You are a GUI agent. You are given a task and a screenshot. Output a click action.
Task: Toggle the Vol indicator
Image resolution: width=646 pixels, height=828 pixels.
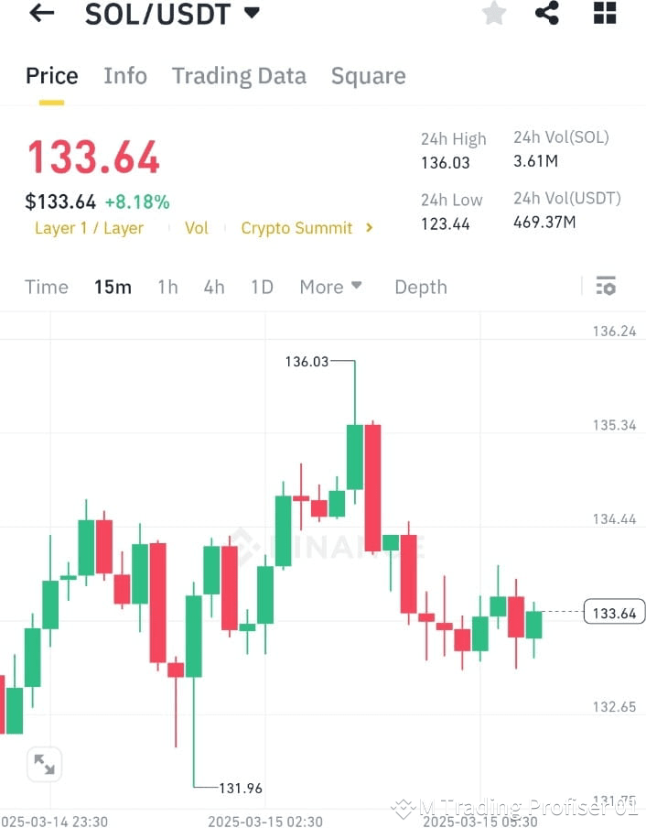[x=197, y=228]
